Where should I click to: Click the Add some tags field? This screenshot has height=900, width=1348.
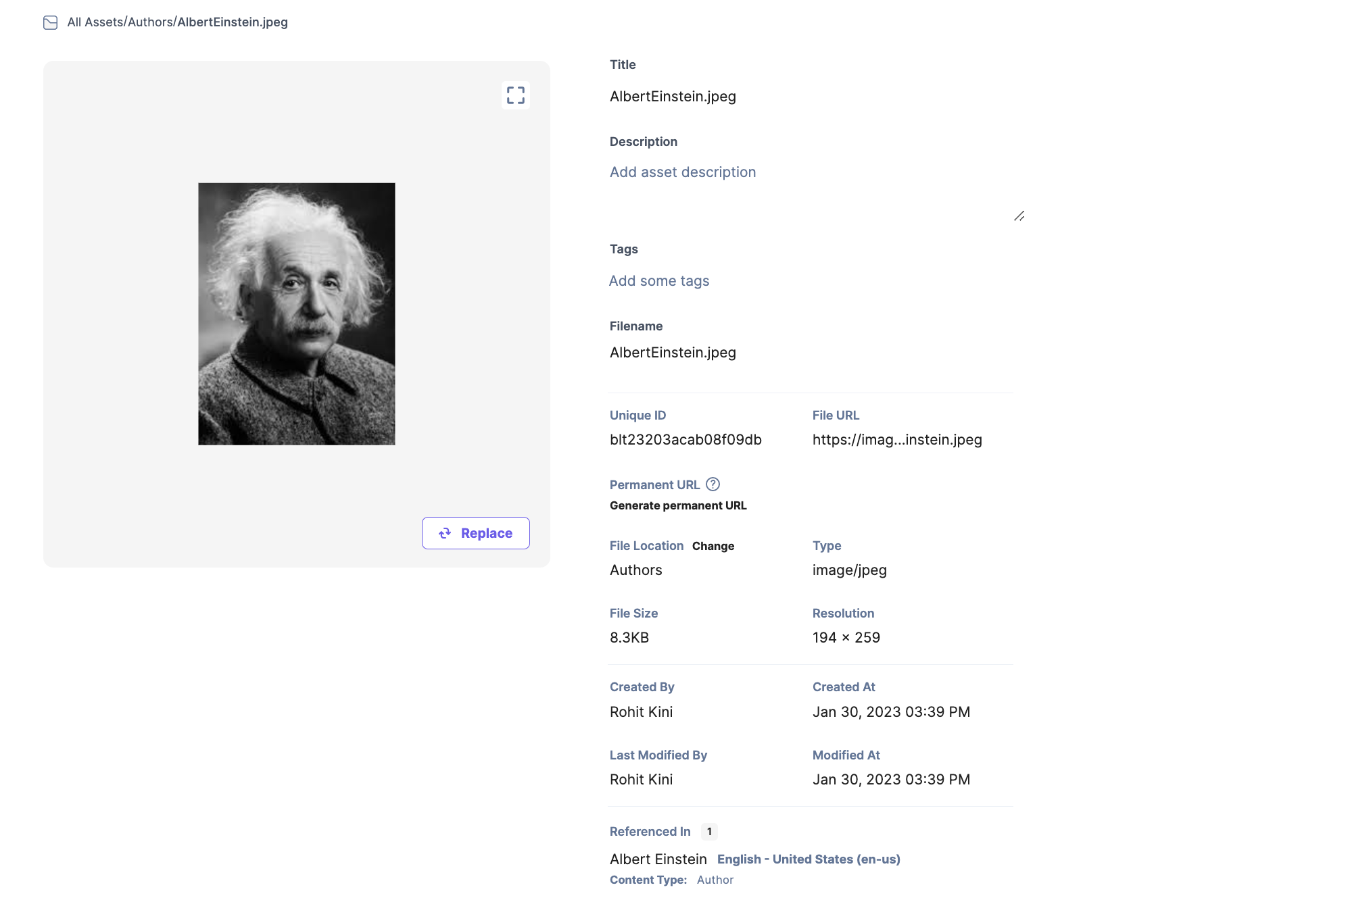point(658,281)
